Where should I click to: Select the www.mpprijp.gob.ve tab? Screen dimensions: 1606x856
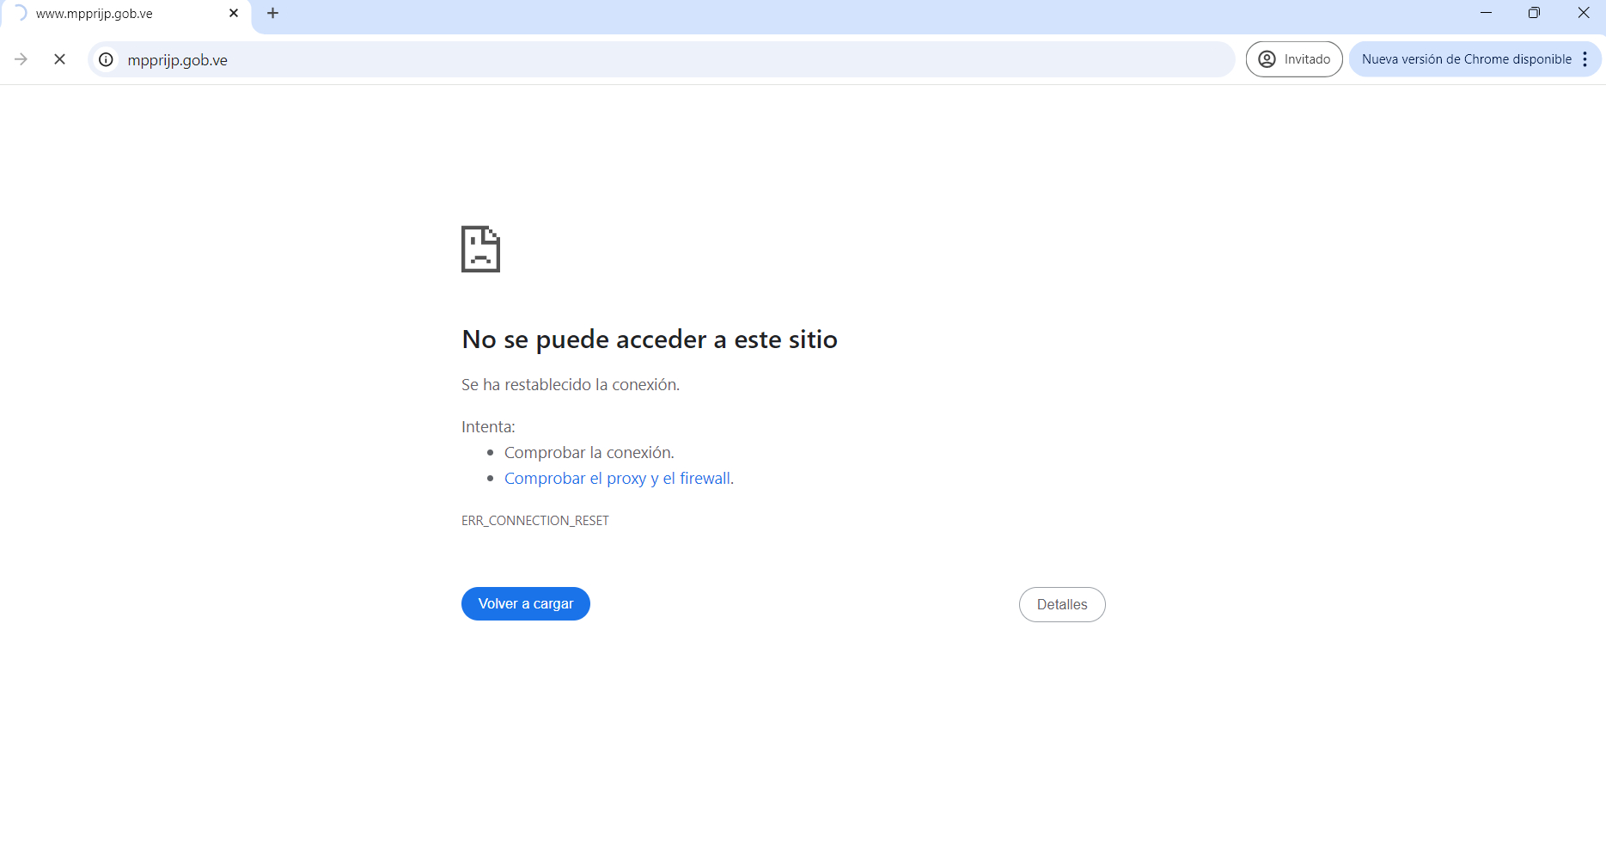pos(126,14)
